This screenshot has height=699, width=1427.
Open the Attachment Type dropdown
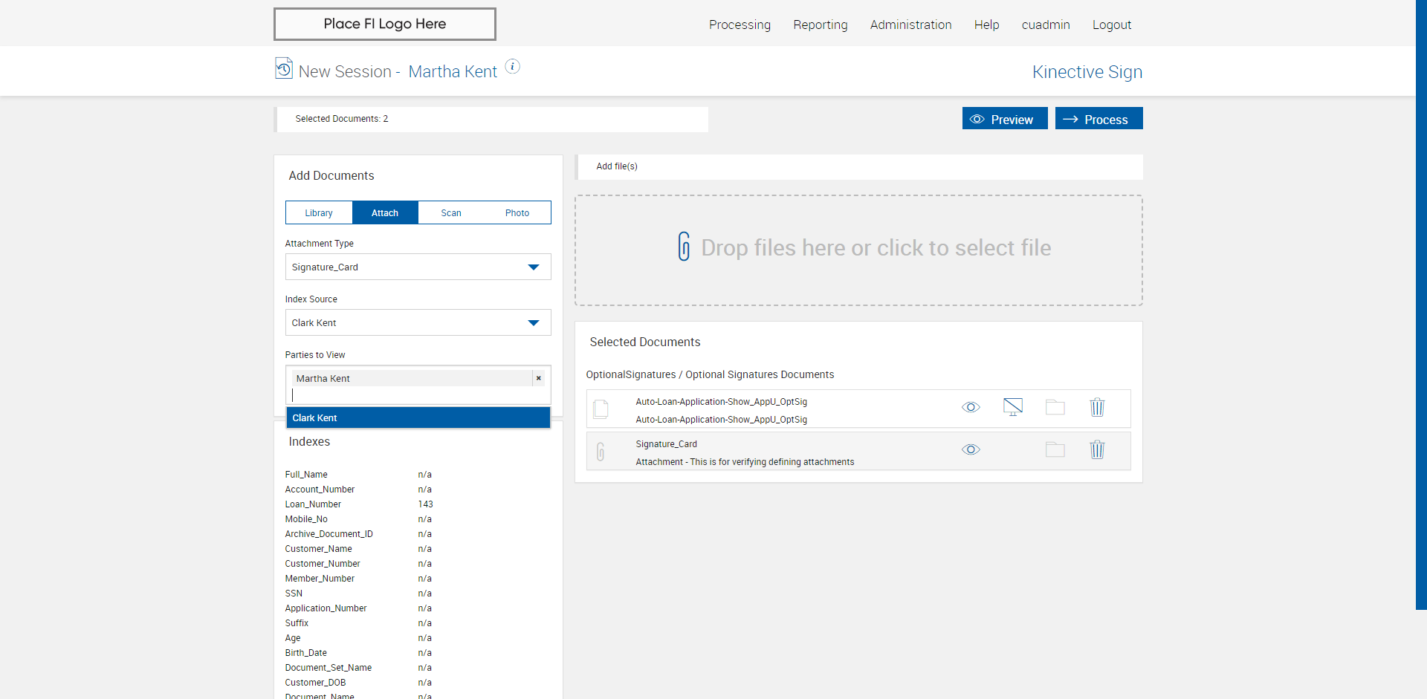(418, 267)
